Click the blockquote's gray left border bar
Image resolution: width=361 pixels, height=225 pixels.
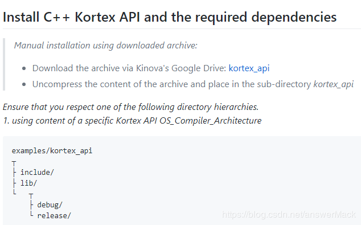point(4,64)
